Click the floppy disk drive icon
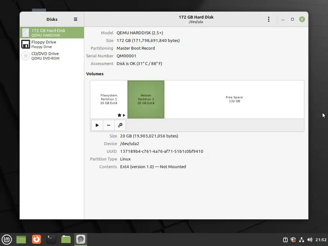This screenshot has width=328, height=246. click(26, 44)
